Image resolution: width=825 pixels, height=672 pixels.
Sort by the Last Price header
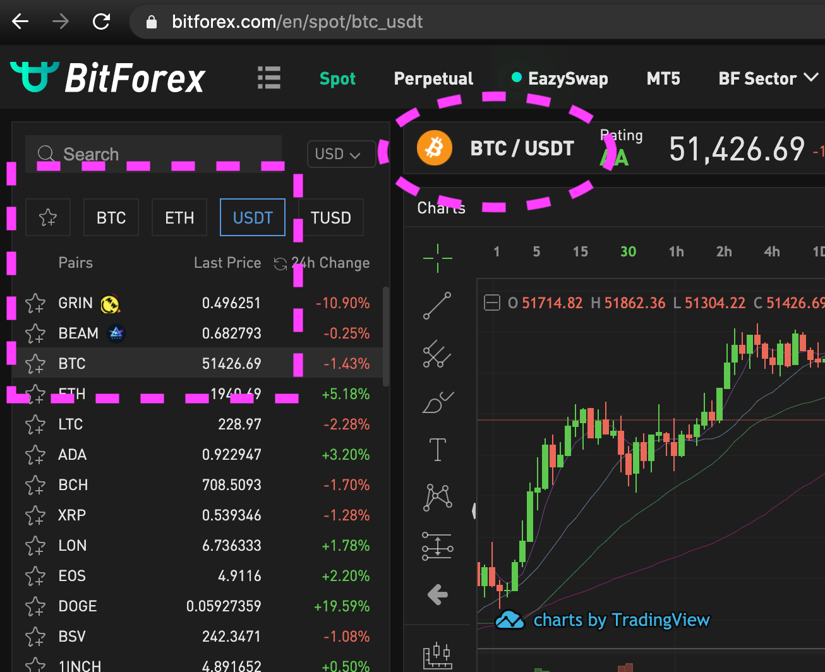(227, 263)
